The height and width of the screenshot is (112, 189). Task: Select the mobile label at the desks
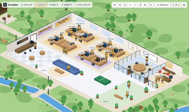100,44
